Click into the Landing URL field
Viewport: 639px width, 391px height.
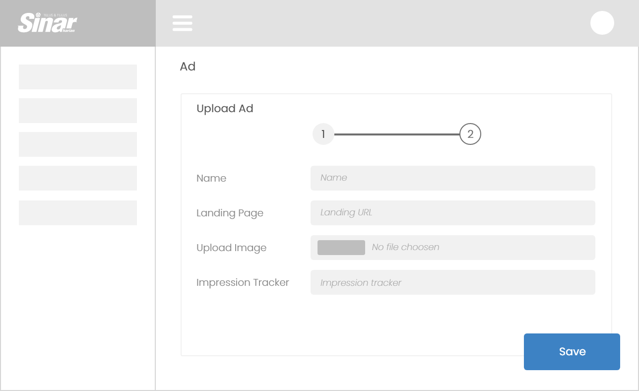coord(452,213)
